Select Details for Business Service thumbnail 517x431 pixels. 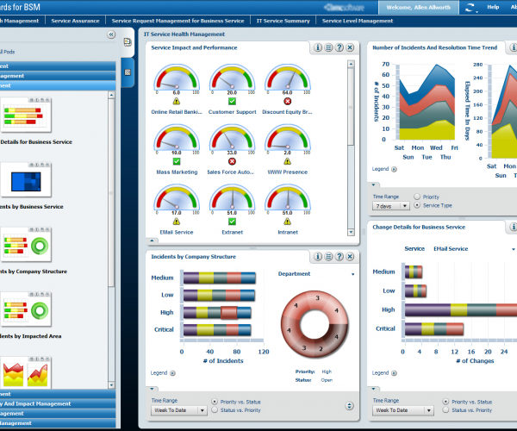click(27, 115)
